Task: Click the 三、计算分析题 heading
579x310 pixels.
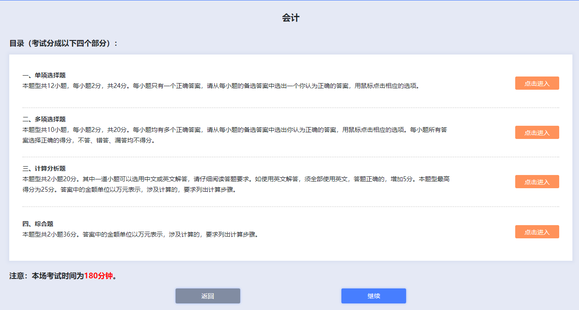Action: click(x=44, y=168)
